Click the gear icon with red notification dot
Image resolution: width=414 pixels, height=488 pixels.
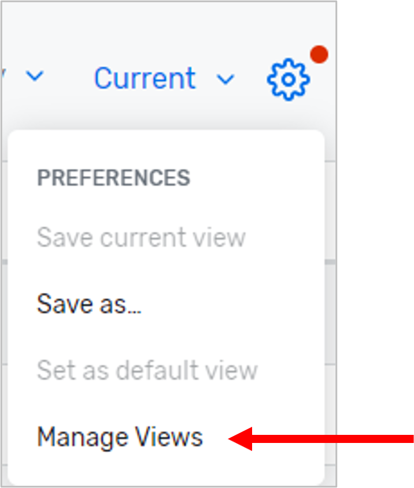288,78
